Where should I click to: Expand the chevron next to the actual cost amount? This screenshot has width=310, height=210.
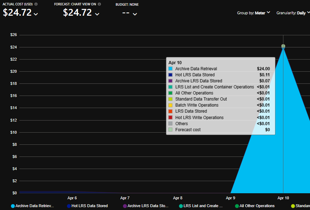coord(36,14)
